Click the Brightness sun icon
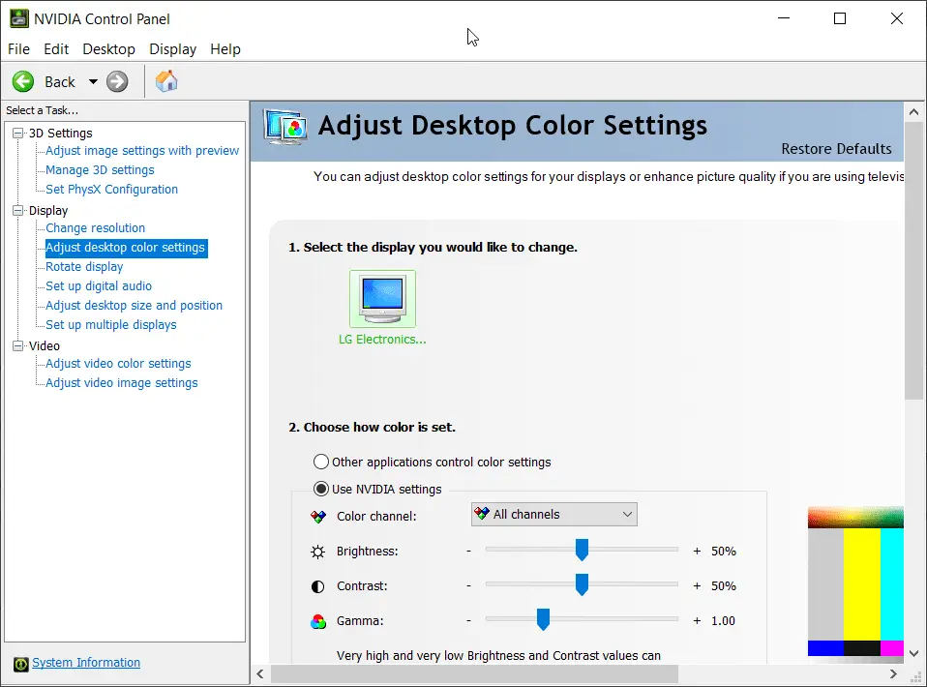The height and width of the screenshot is (687, 927). 318,552
